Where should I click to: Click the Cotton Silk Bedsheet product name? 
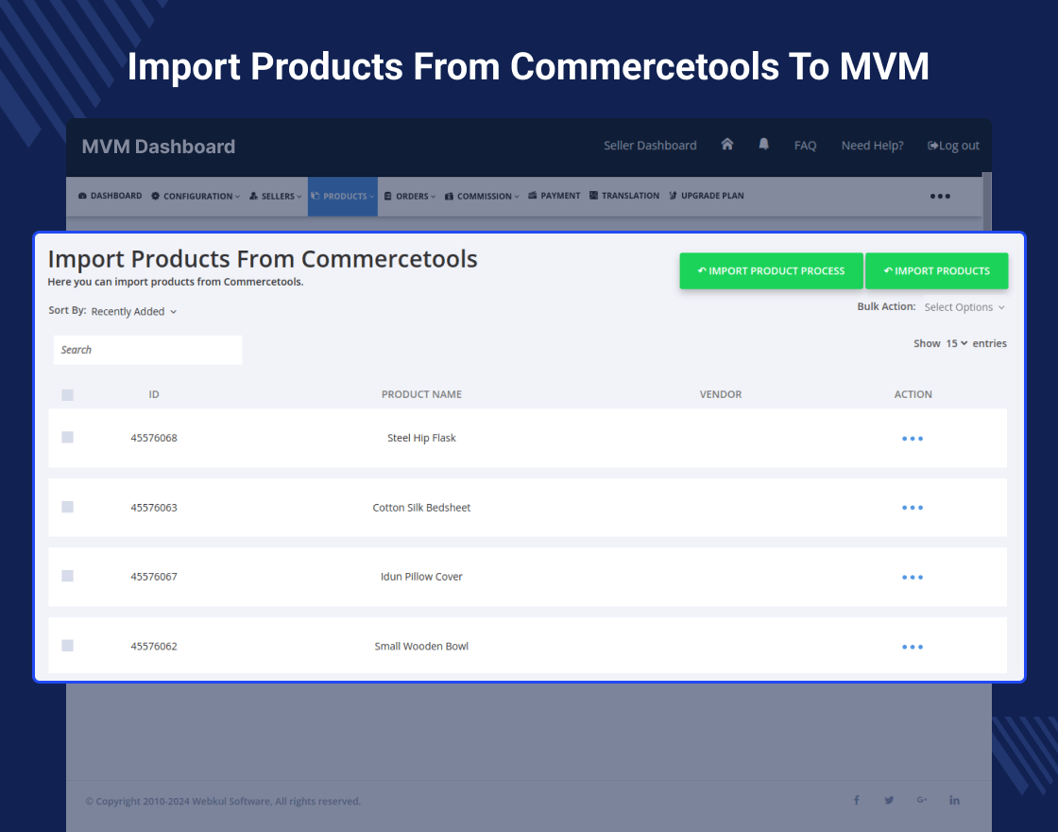pyautogui.click(x=421, y=507)
